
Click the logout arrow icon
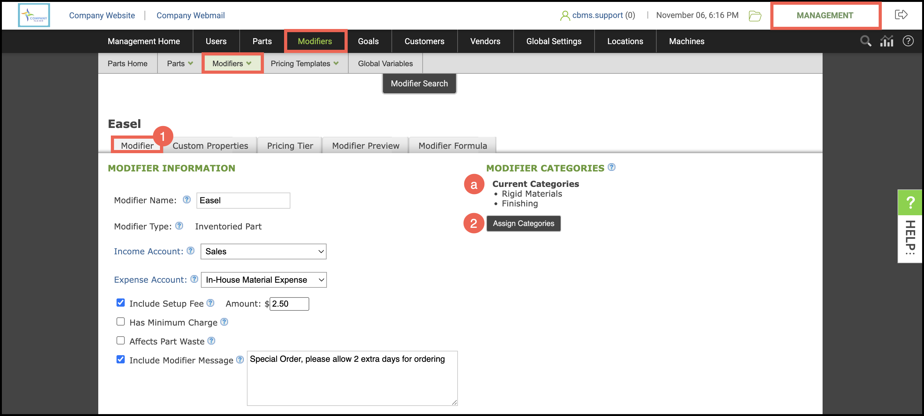pos(901,15)
